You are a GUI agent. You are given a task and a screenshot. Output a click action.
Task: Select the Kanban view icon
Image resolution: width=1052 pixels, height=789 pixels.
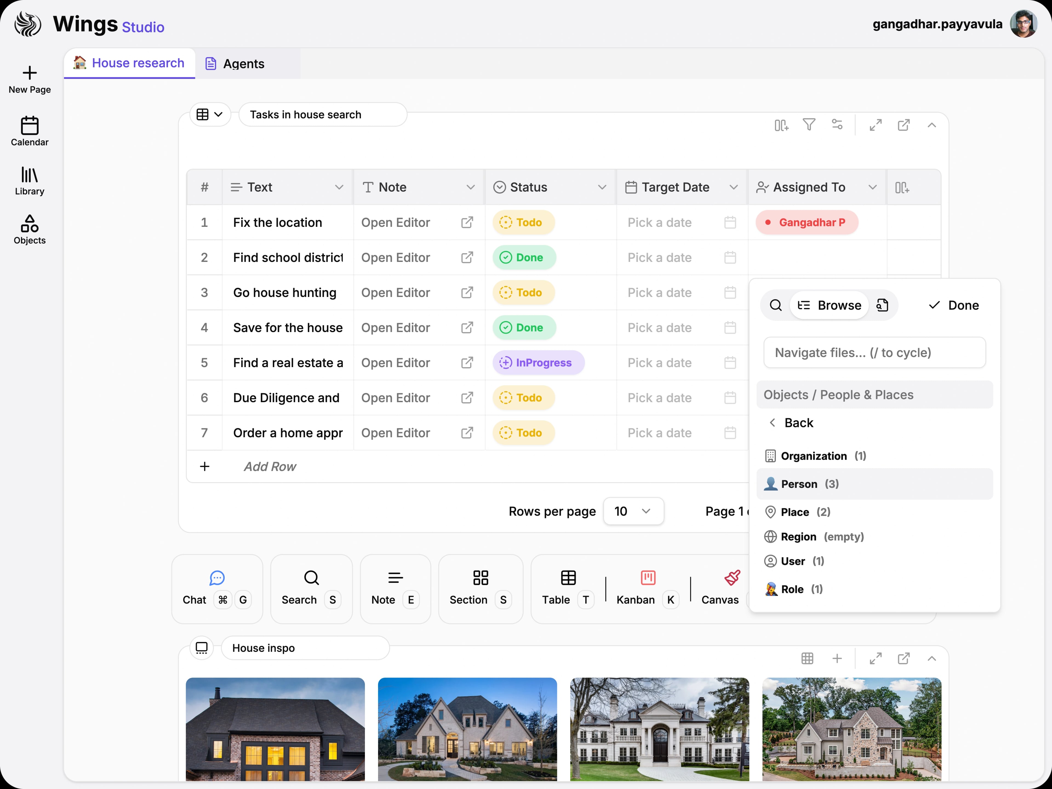tap(648, 578)
